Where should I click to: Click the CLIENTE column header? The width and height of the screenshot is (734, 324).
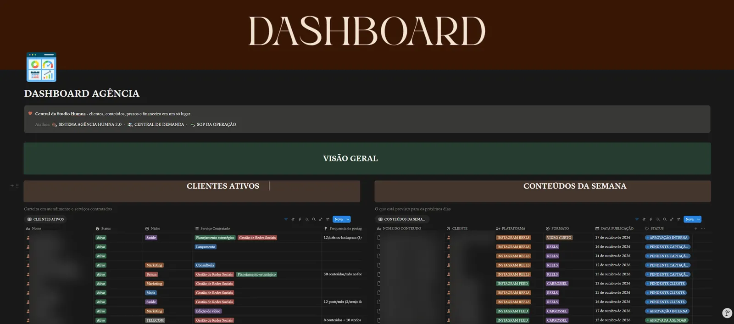(457, 229)
